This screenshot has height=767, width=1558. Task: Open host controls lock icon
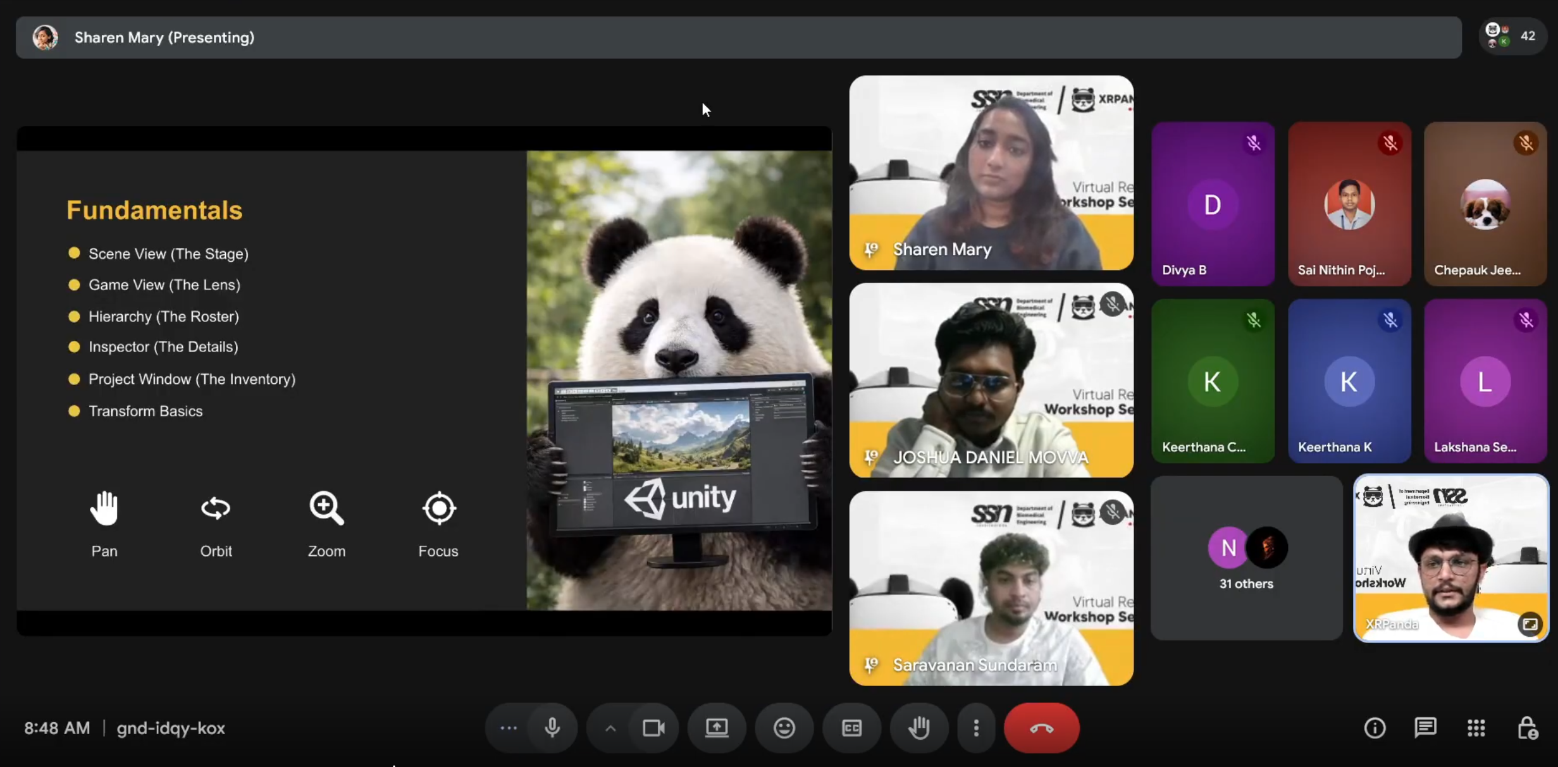(1528, 728)
